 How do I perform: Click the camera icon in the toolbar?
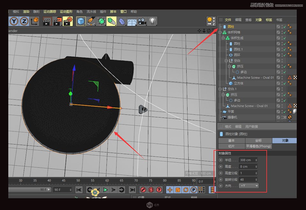coord(142,22)
